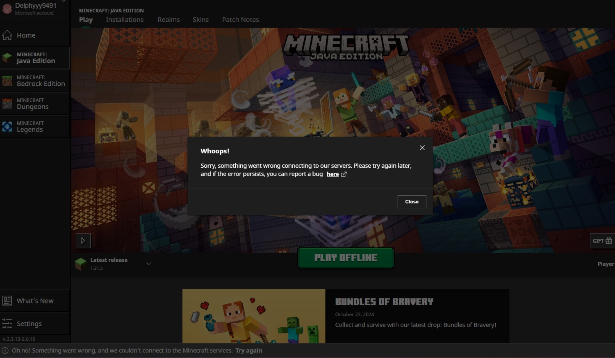Click the Delphyyy9491 account avatar

point(7,8)
